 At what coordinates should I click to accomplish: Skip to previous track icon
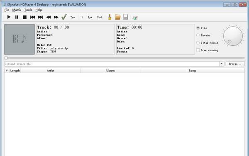pyautogui.click(x=32, y=17)
